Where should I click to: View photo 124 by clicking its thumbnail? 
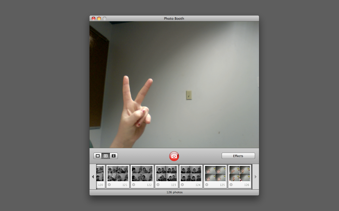pos(191,173)
